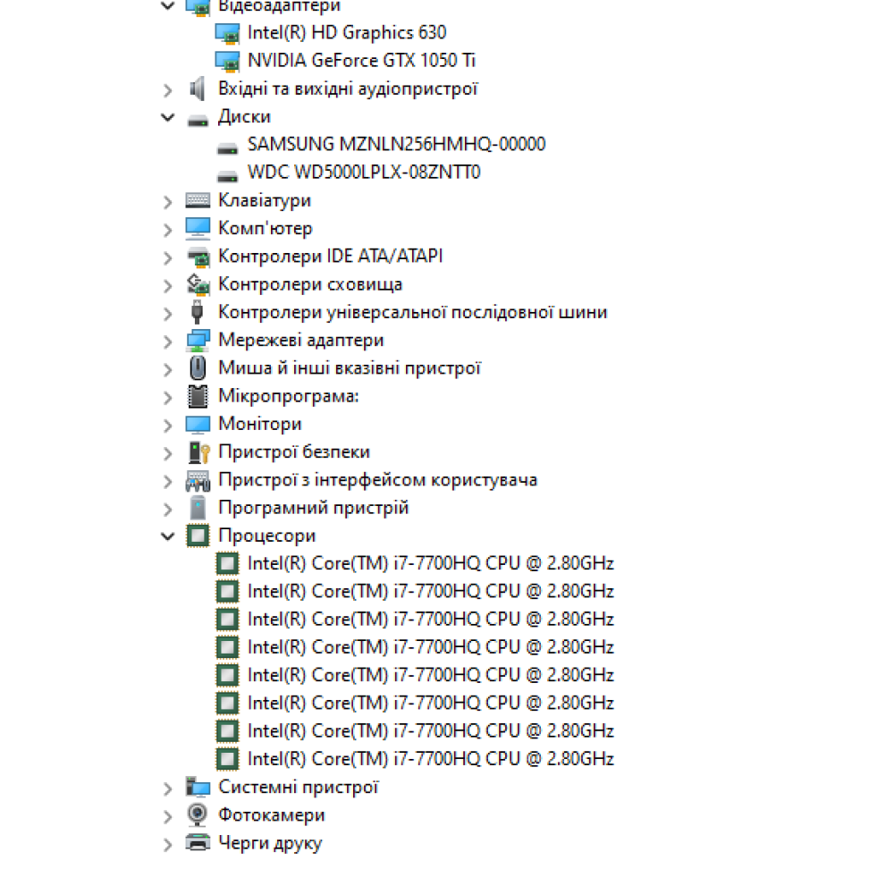Select the SAMSUNG MZNLN256HMHQ-00000 disk
This screenshot has height=894, width=894.
click(396, 144)
